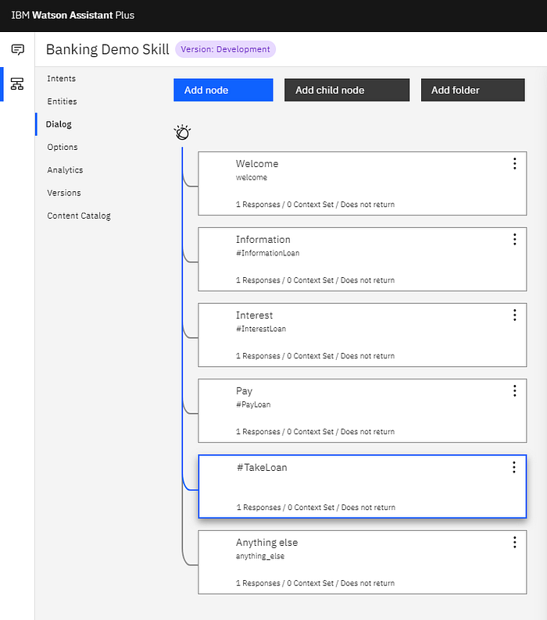Click the Add node button
The width and height of the screenshot is (547, 620).
[x=223, y=90]
